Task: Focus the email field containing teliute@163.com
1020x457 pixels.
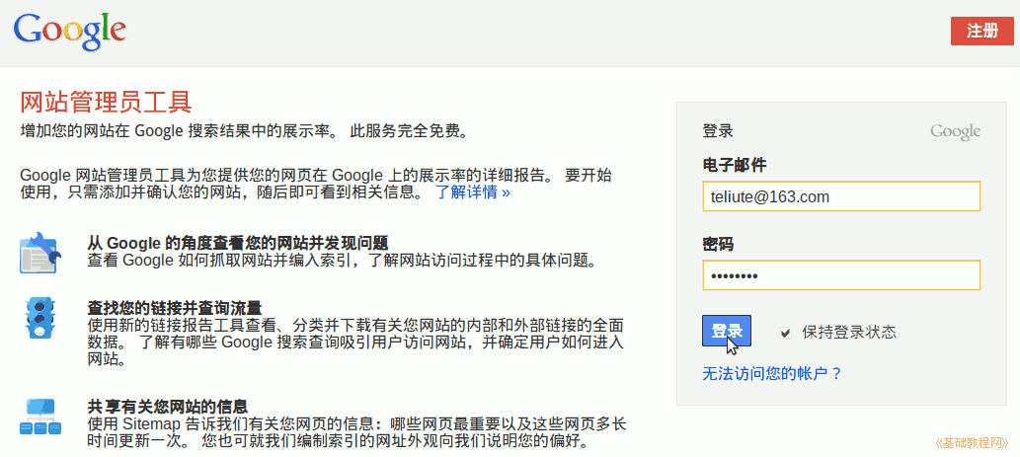Action: click(x=841, y=196)
